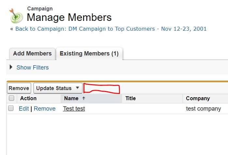Click the ascending sort arrow beside Name
The height and width of the screenshot is (155, 228).
click(x=83, y=98)
